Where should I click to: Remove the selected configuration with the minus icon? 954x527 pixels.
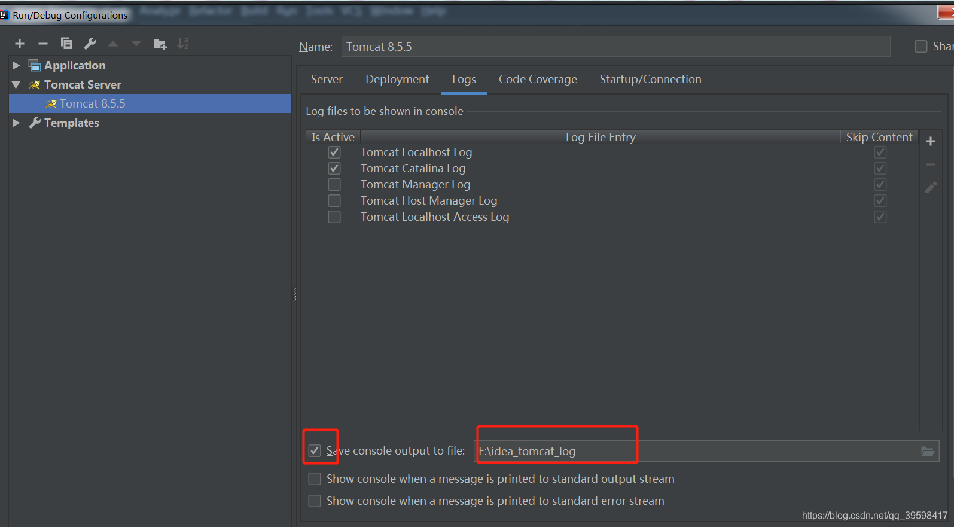point(43,44)
